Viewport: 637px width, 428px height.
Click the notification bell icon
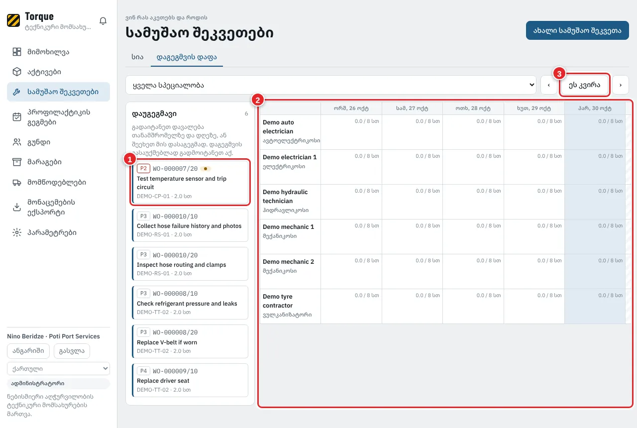pyautogui.click(x=103, y=21)
